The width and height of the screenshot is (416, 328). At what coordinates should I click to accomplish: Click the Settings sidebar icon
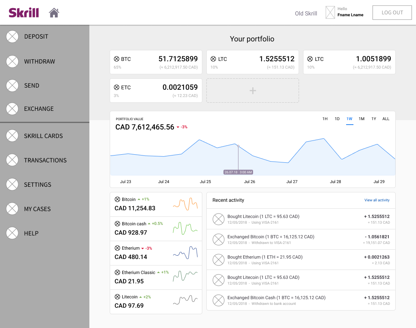tap(12, 185)
